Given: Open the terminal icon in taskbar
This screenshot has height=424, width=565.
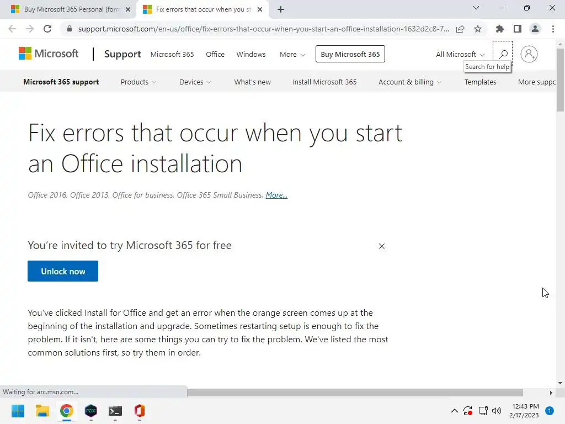Looking at the screenshot, I should click(x=115, y=411).
